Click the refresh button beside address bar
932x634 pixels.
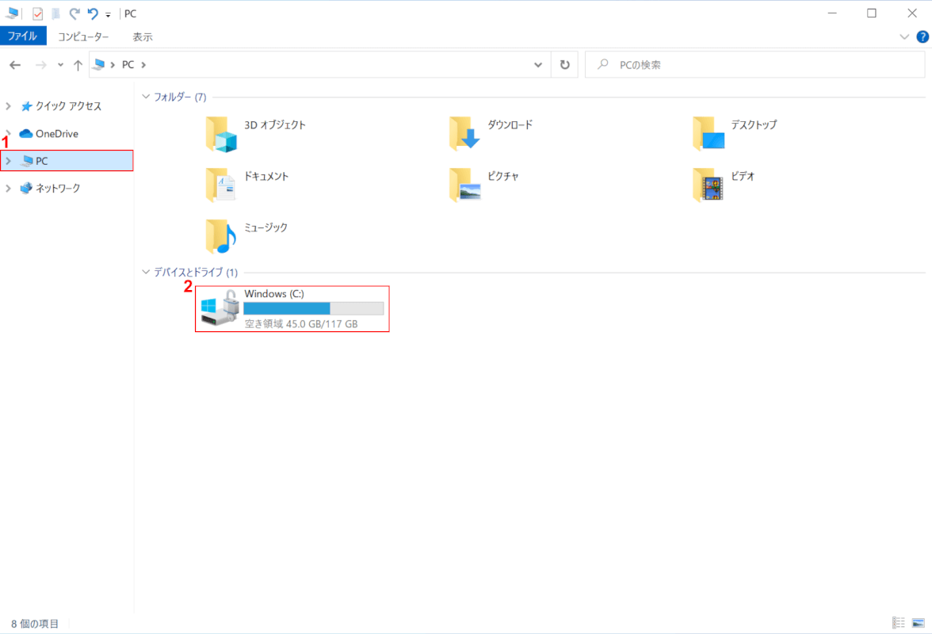pyautogui.click(x=564, y=65)
